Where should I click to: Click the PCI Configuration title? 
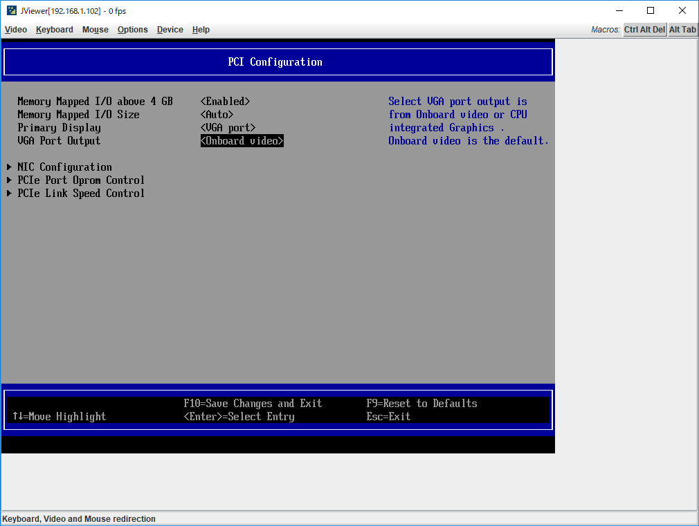tap(275, 62)
